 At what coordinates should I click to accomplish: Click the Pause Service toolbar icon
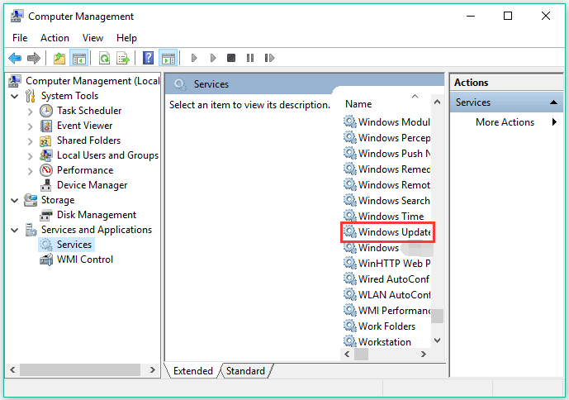250,58
